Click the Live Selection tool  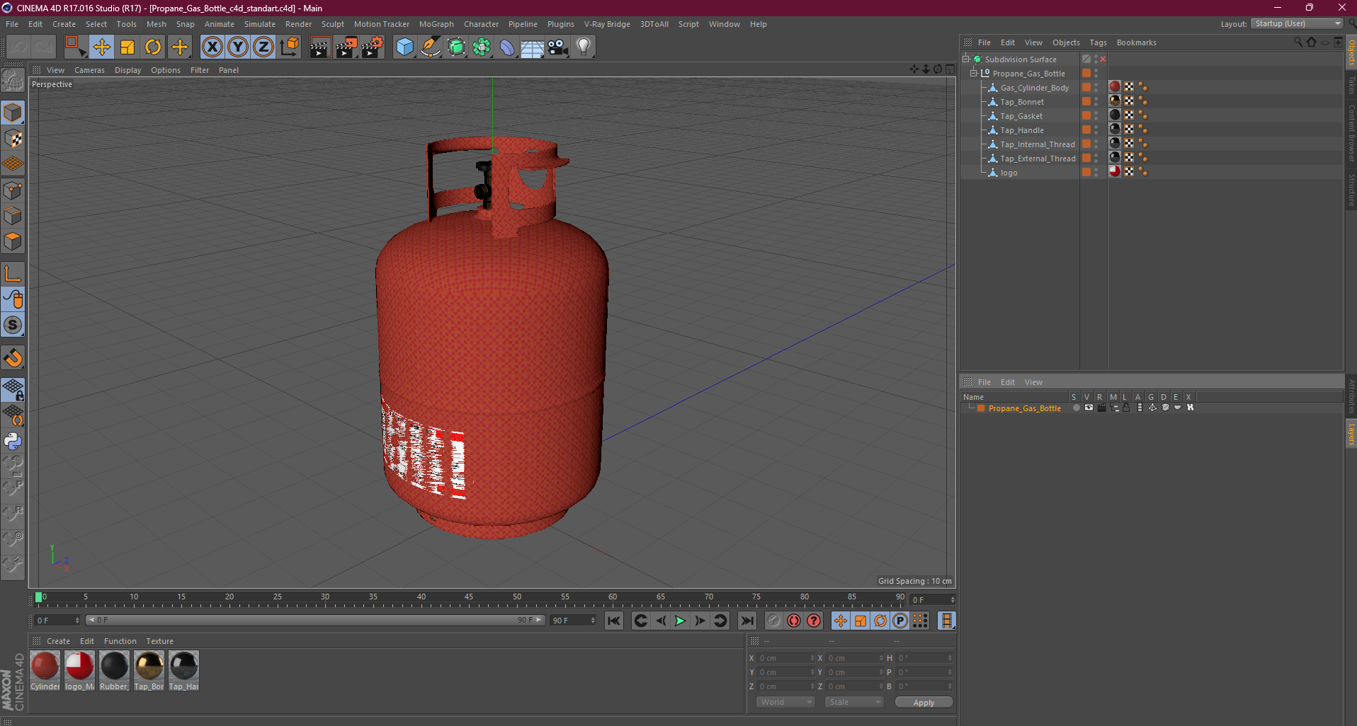click(75, 47)
